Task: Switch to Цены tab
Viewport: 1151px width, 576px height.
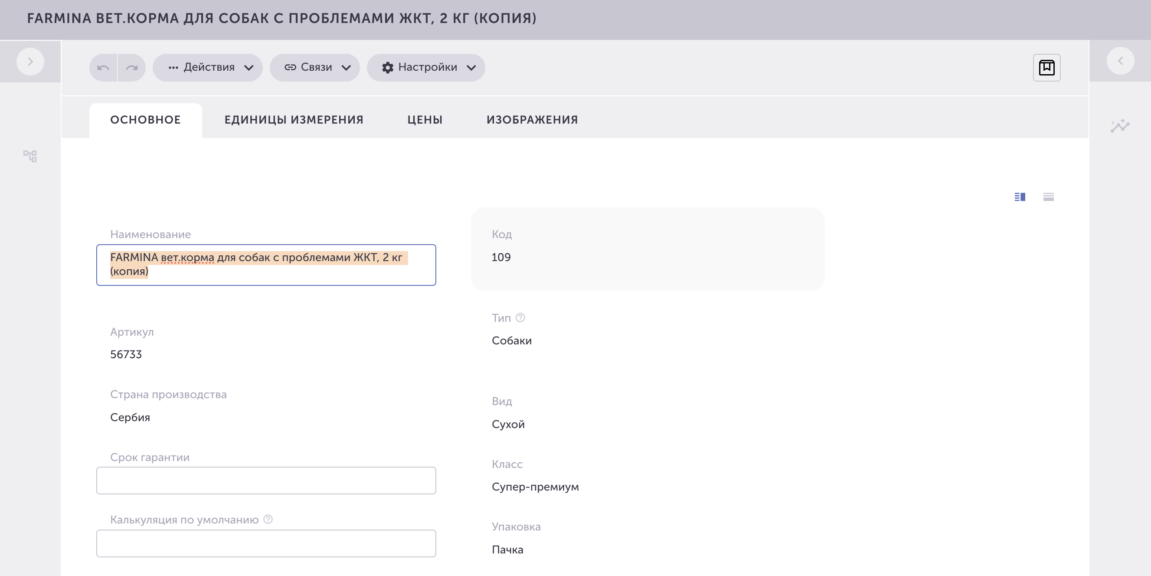Action: pos(425,120)
